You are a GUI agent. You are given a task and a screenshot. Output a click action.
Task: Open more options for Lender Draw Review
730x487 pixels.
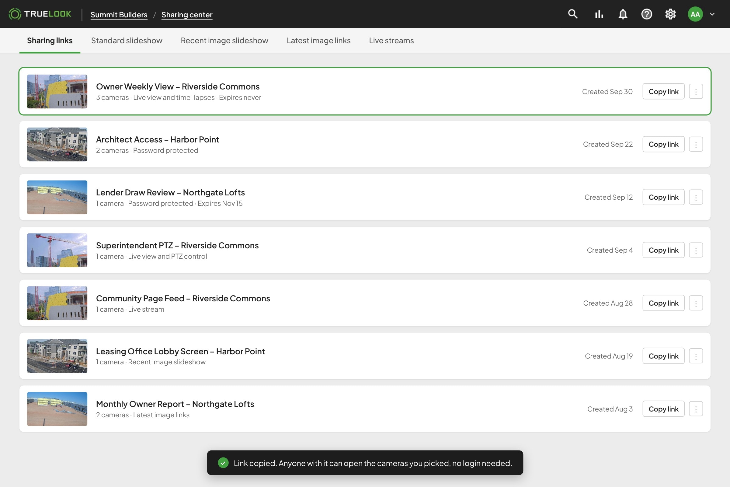click(x=696, y=197)
